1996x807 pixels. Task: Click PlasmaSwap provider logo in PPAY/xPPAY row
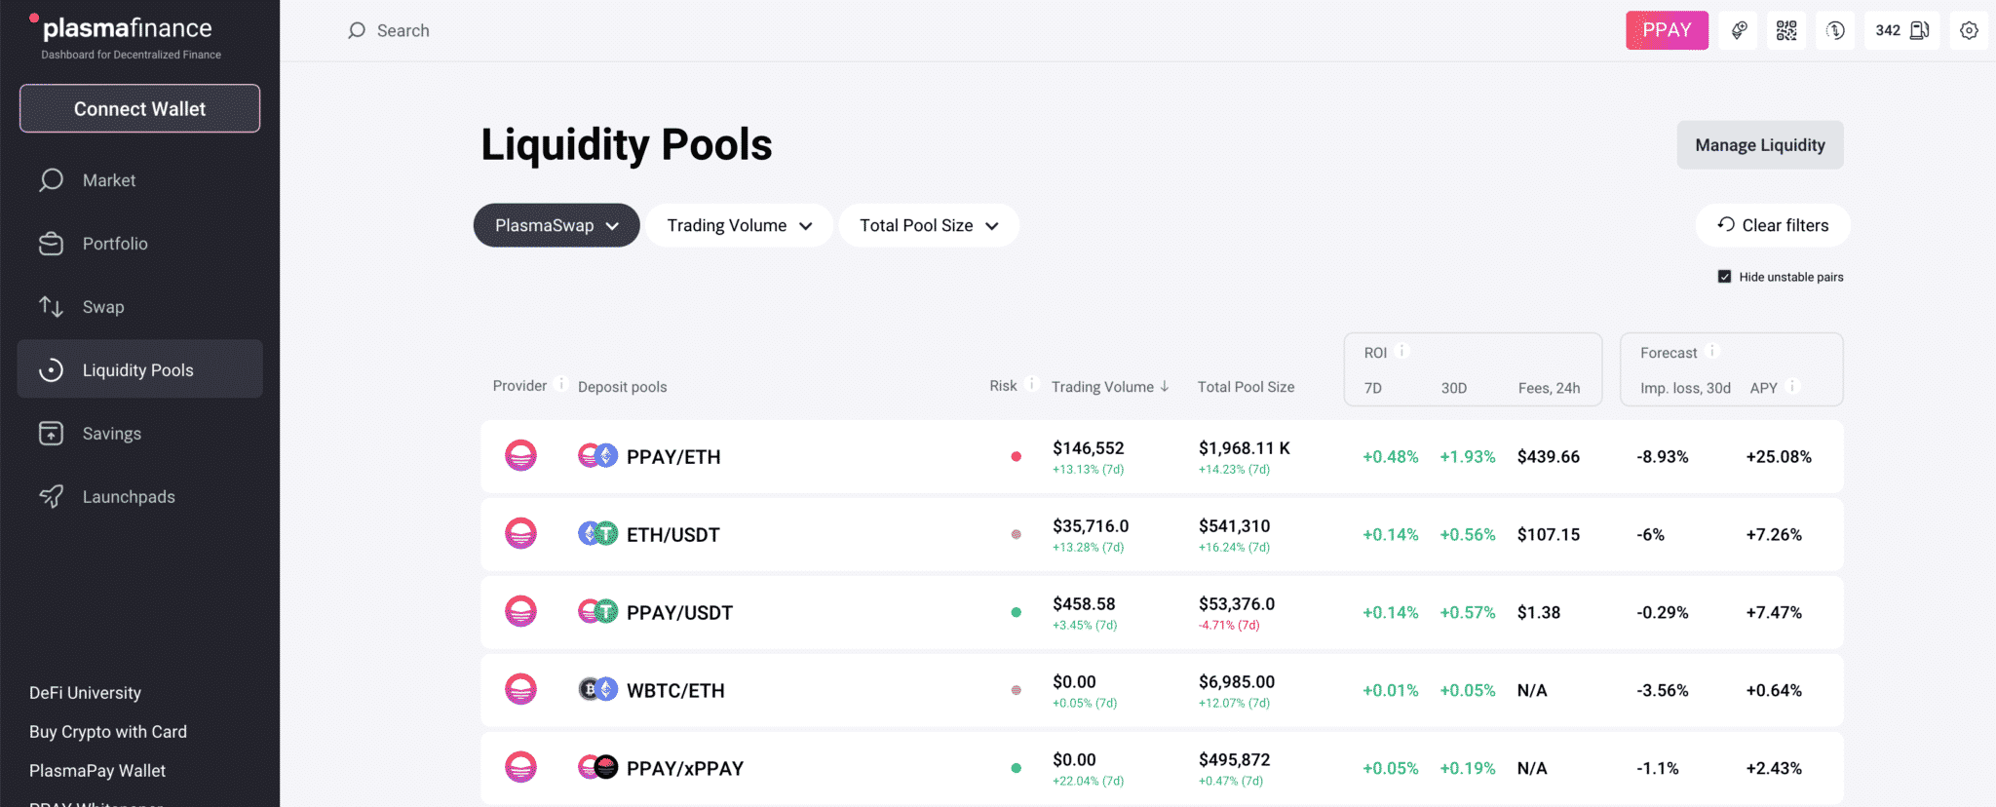[520, 767]
